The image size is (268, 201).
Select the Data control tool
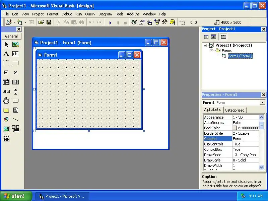[15, 129]
